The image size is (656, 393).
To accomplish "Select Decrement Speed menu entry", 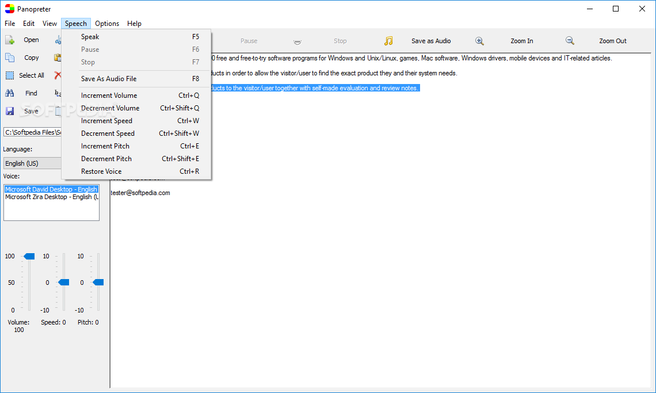I will coord(136,133).
